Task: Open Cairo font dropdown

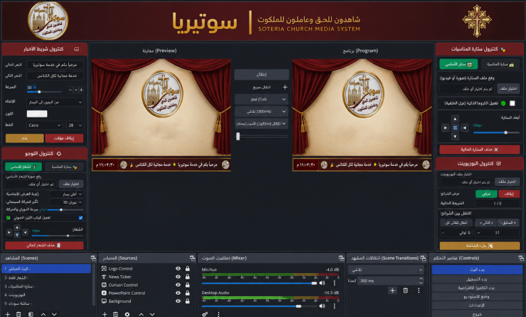Action: (x=45, y=125)
